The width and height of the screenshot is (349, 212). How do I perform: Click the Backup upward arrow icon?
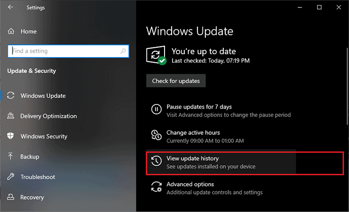pos(10,156)
